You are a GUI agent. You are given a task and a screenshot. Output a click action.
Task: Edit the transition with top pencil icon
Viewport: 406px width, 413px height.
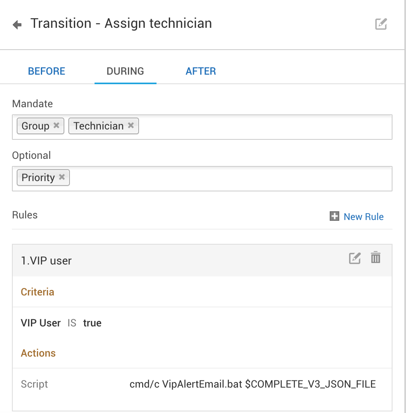click(381, 24)
